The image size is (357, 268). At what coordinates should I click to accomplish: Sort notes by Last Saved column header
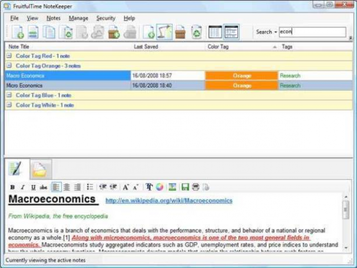pos(146,47)
